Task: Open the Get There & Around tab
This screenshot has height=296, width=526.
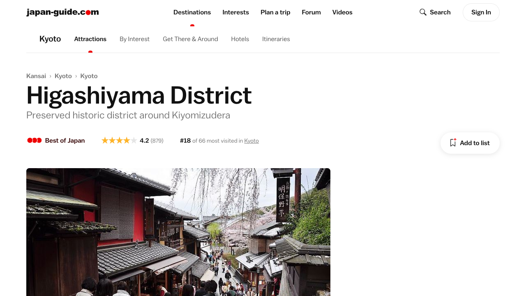Action: pyautogui.click(x=190, y=39)
